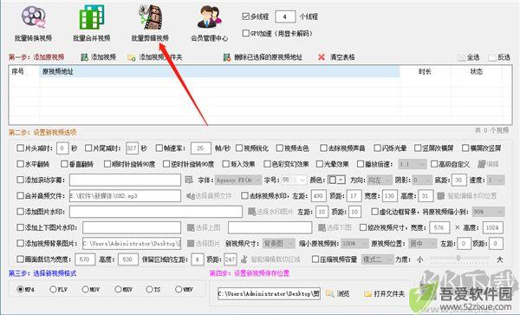This screenshot has height=315, width=520.
Task: Click the 添加滚动字幕 text input
Action: [x=125, y=180]
